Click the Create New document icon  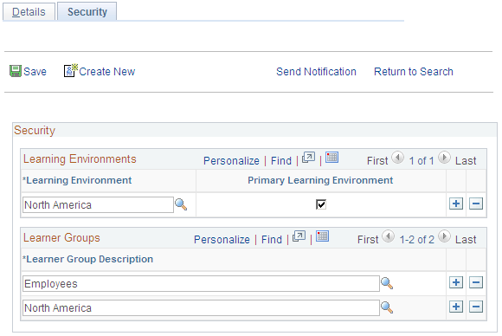[x=70, y=70]
